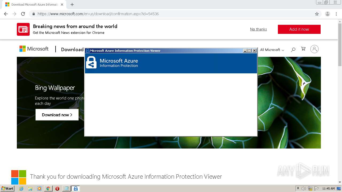
Task: Select the Download Microsoft Azure Information tab
Action: [x=34, y=5]
